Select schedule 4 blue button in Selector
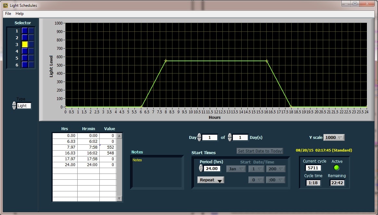 pyautogui.click(x=25, y=51)
